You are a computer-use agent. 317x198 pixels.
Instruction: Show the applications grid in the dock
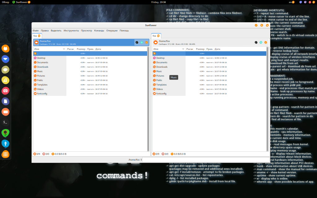click(6, 154)
